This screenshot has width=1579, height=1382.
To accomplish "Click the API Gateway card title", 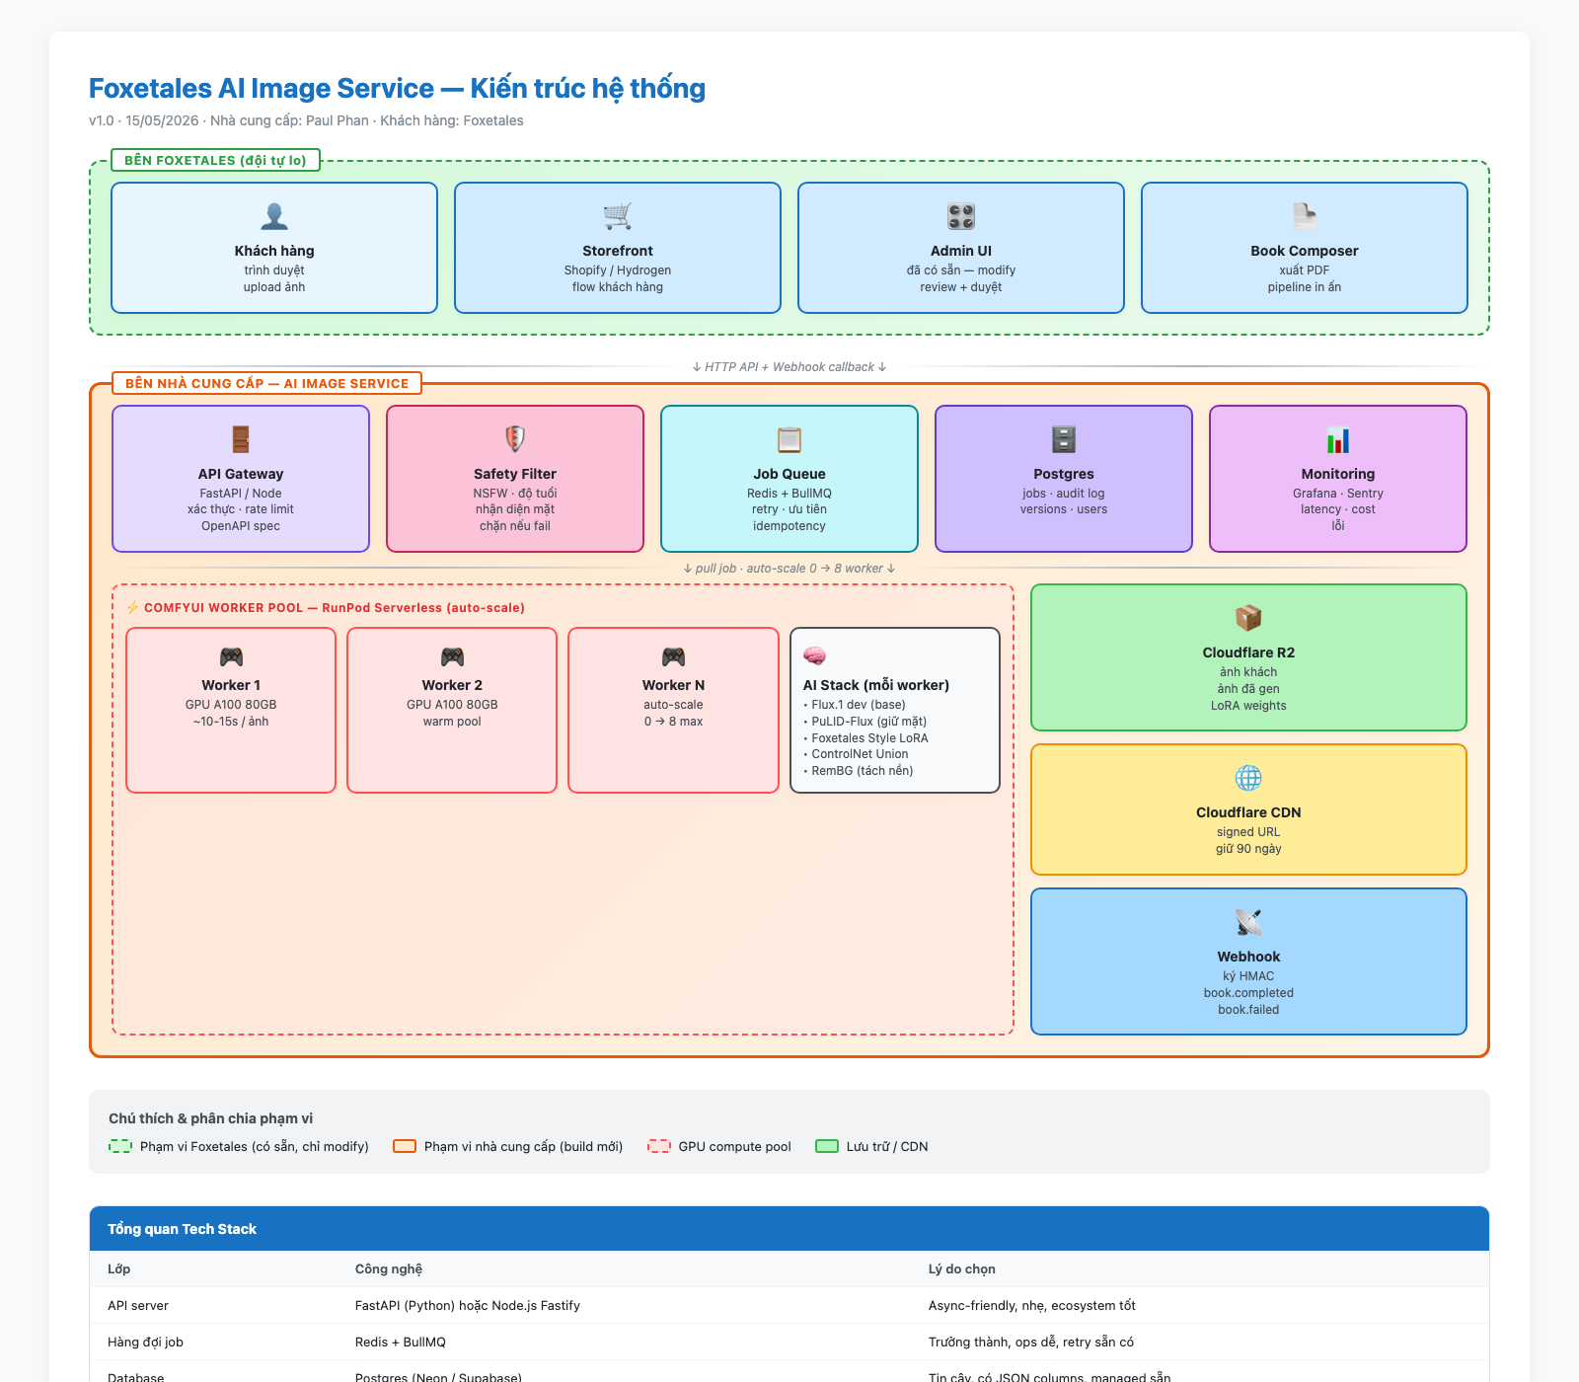I will (241, 474).
